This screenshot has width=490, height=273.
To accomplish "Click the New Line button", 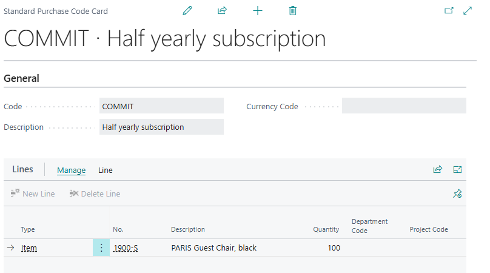I will (33, 194).
